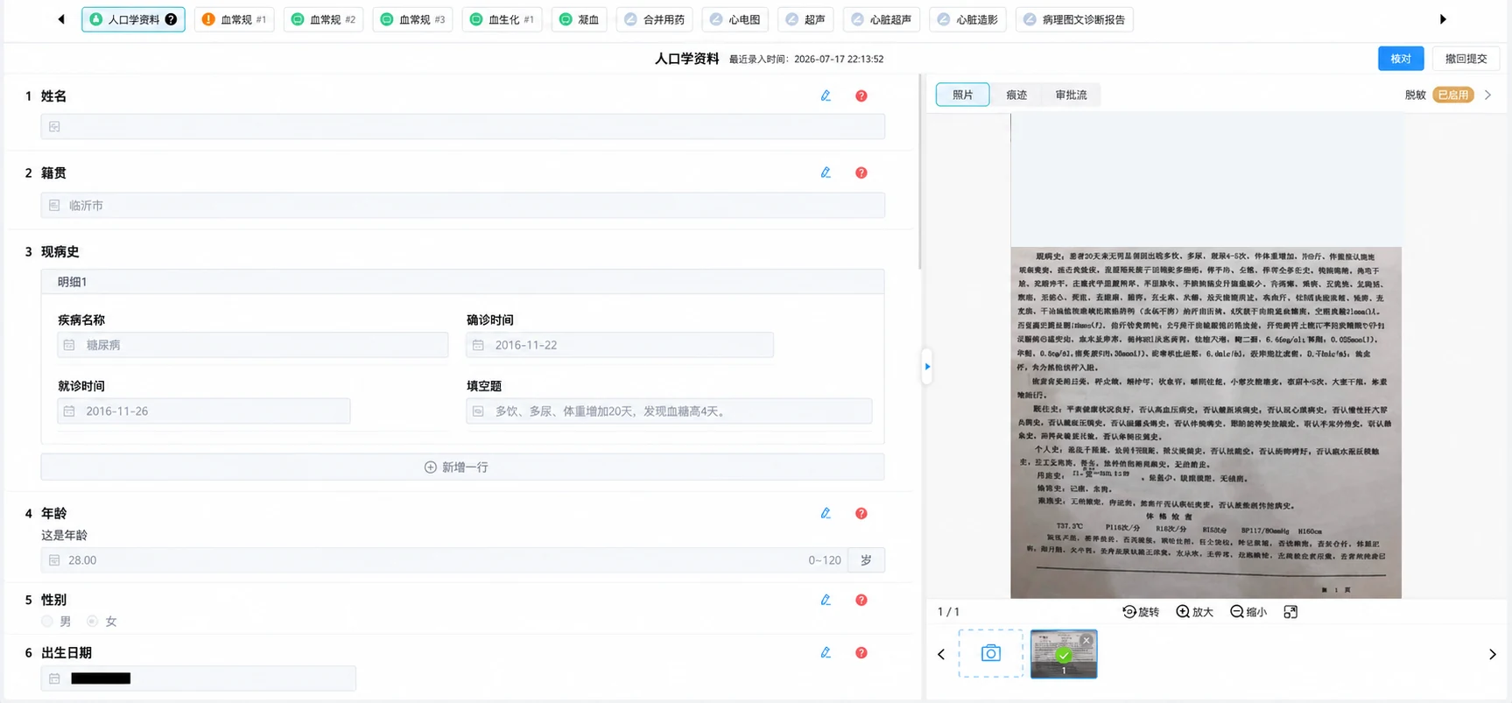Click the edit pencil for 年龄
This screenshot has width=1512, height=703.
(x=826, y=513)
